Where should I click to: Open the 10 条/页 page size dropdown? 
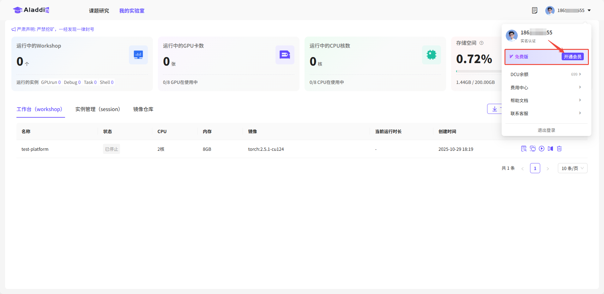[572, 168]
